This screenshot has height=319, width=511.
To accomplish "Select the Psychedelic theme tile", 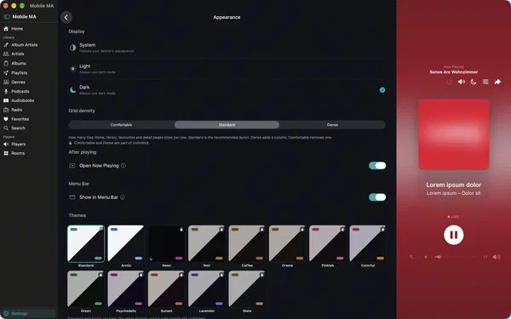I will tap(126, 289).
